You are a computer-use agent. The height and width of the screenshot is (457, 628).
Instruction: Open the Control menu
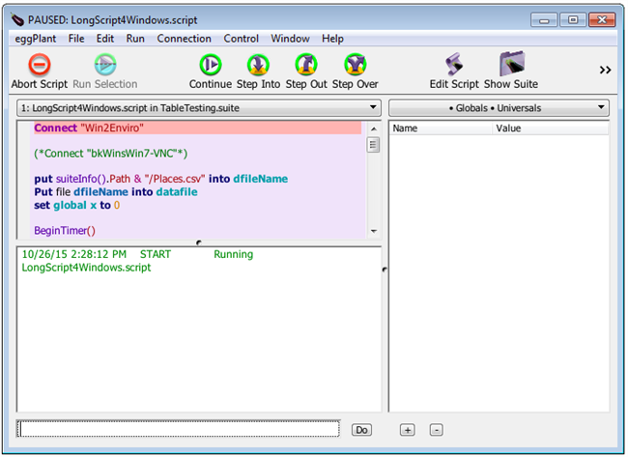[241, 39]
